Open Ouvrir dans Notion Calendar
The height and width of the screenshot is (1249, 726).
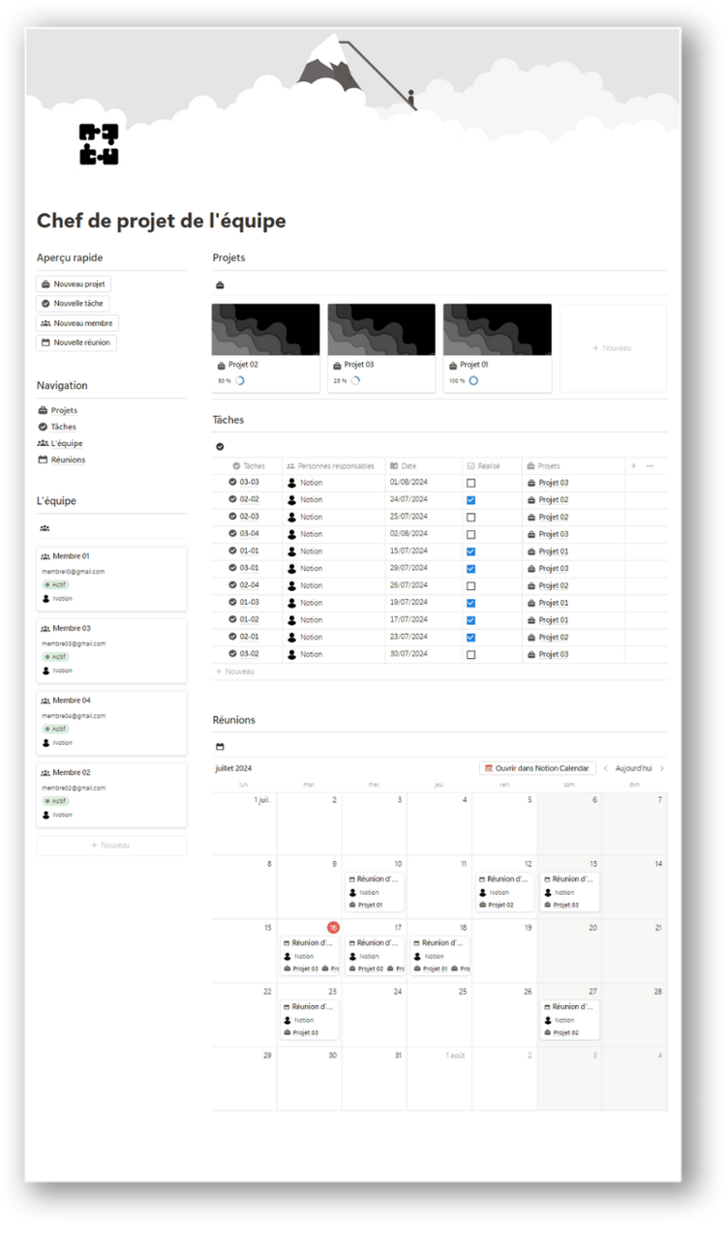(x=537, y=768)
